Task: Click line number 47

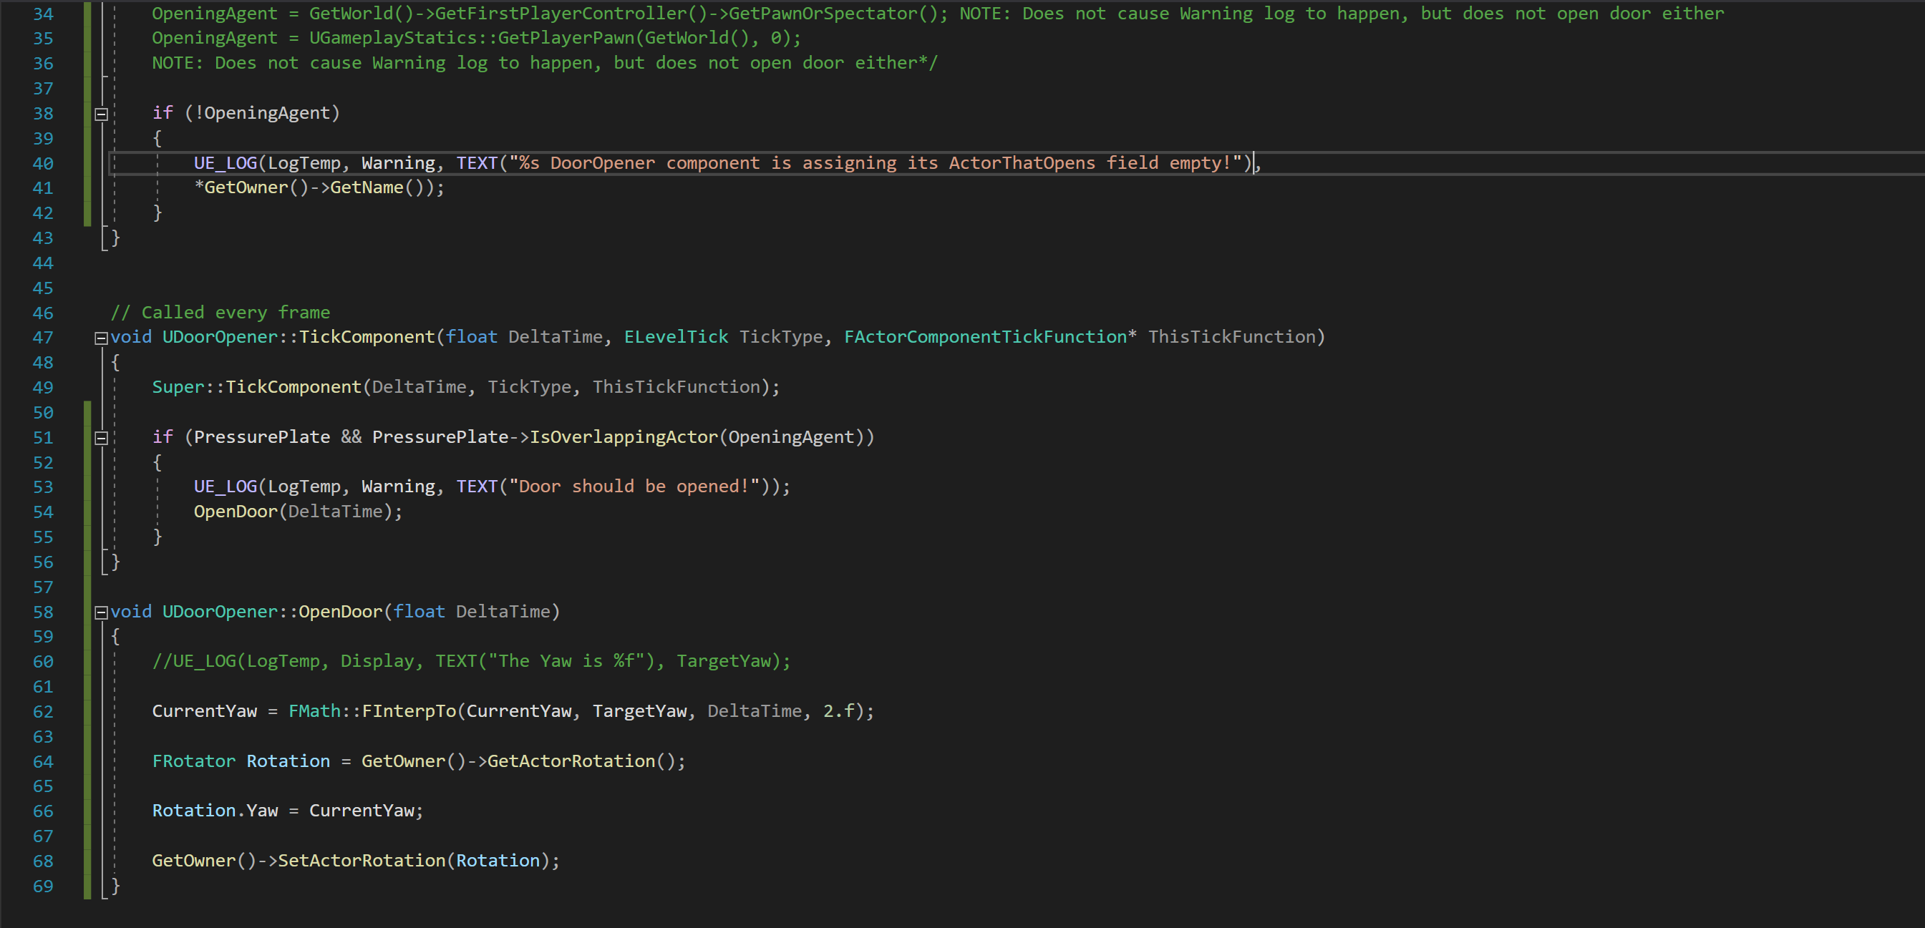Action: tap(44, 338)
